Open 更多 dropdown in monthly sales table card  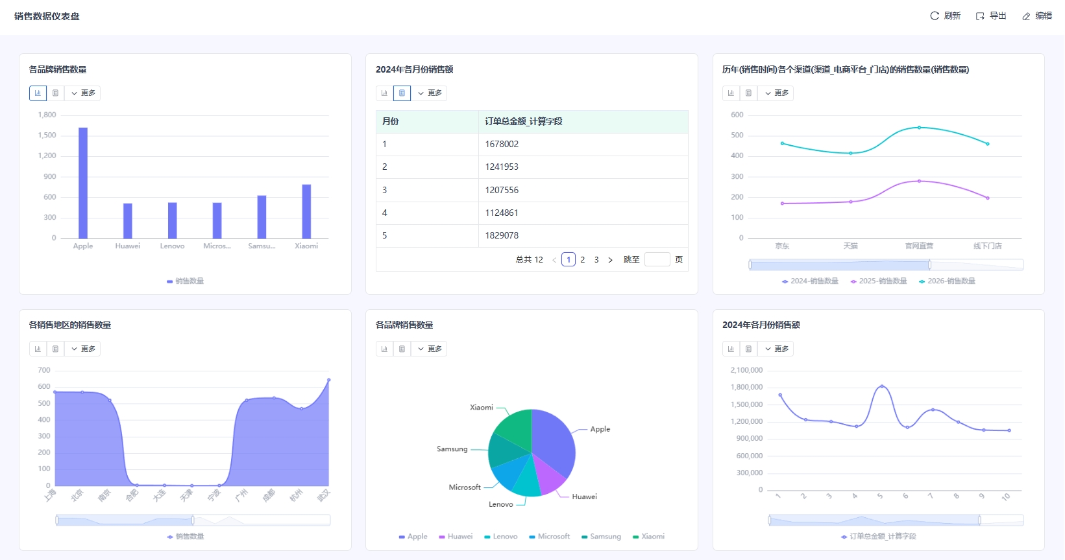[430, 93]
